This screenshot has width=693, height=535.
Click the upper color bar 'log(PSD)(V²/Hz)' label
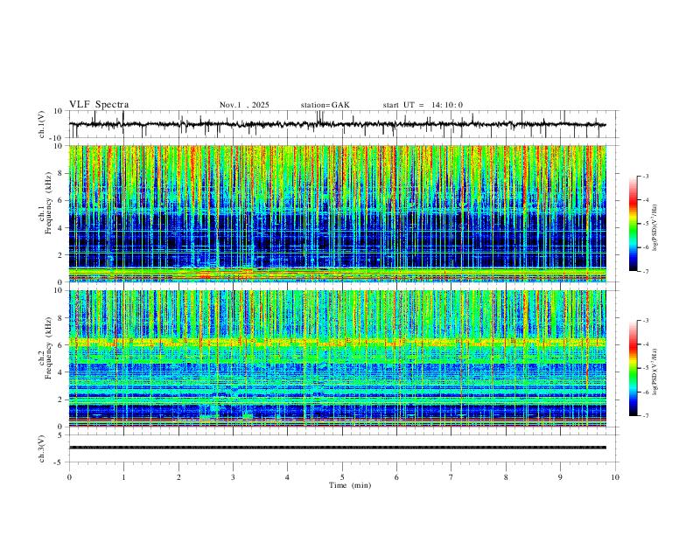(x=655, y=228)
